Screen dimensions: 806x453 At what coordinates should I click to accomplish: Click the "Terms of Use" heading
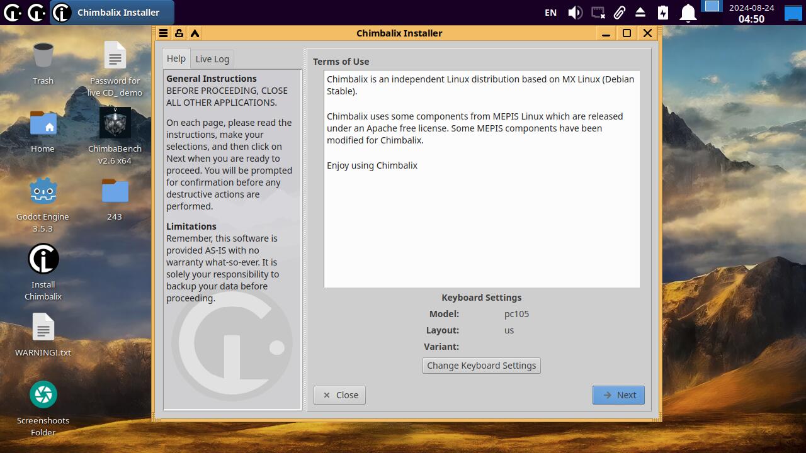pyautogui.click(x=341, y=62)
